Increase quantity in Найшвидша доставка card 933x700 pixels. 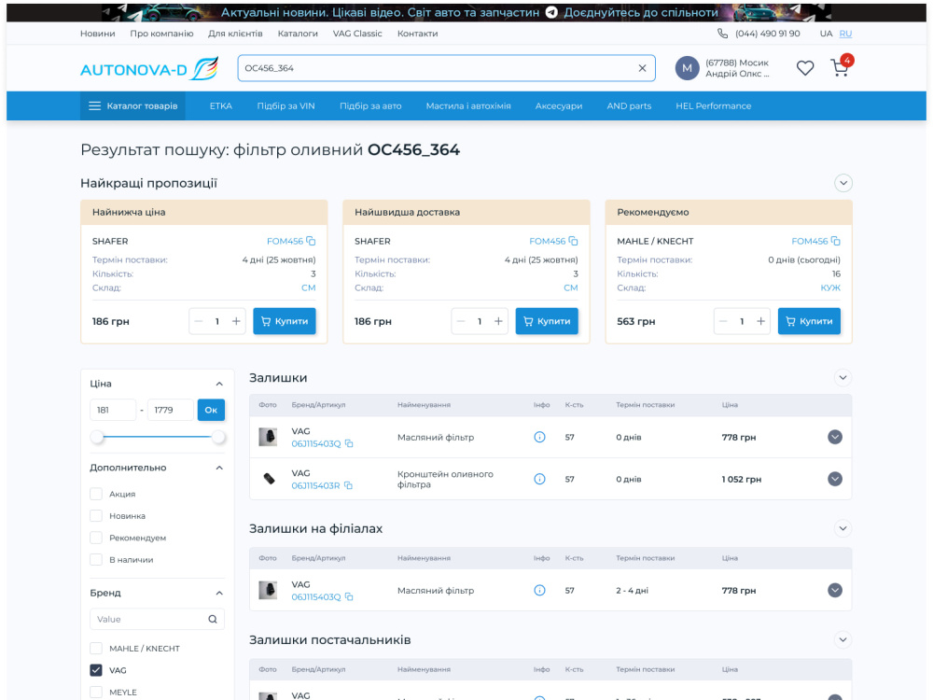498,321
